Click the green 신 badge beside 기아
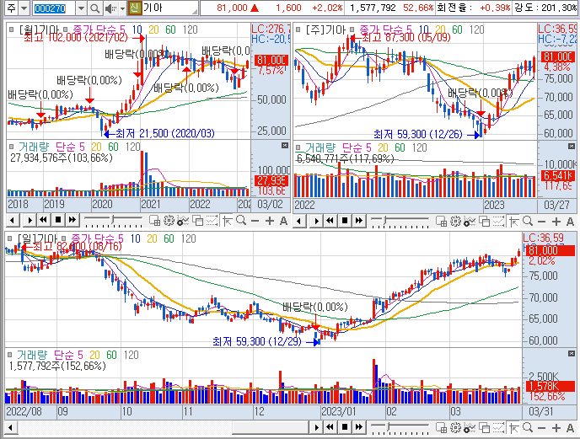Screen dimensions: 580x439 coord(135,8)
